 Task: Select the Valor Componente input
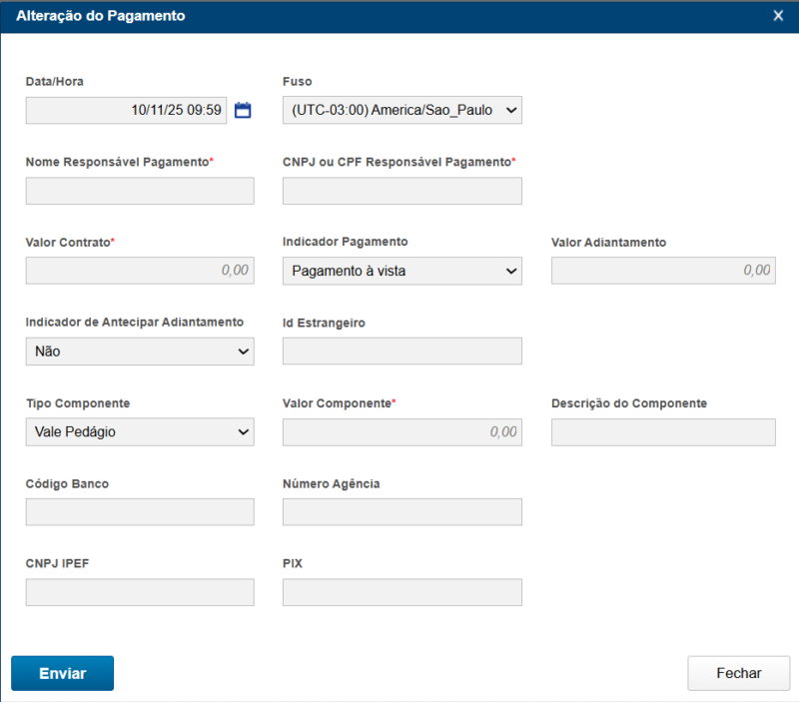click(x=401, y=432)
